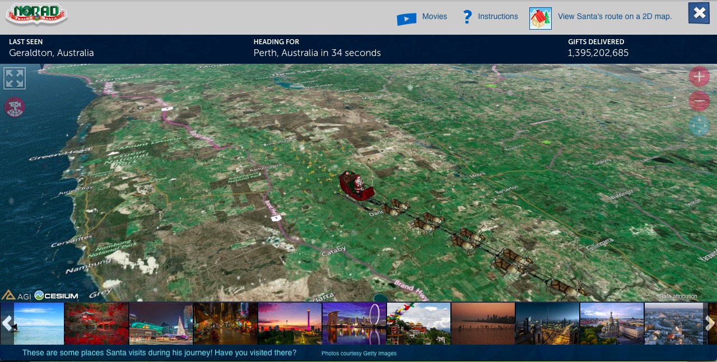Open the prayer flags monastery photo thumbnail
717x362 pixels.
(418, 323)
